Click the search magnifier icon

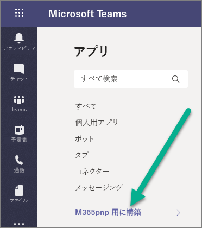(176, 79)
